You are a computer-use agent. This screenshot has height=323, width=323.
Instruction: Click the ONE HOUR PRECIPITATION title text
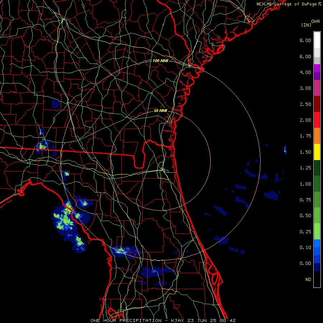[x=126, y=320]
